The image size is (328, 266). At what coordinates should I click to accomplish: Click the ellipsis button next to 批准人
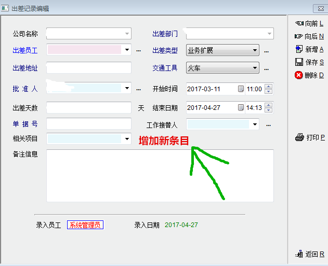point(138,89)
